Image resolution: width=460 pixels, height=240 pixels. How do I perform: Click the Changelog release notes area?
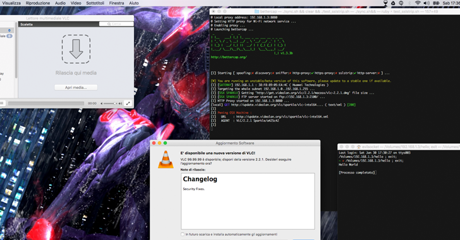pos(248,201)
